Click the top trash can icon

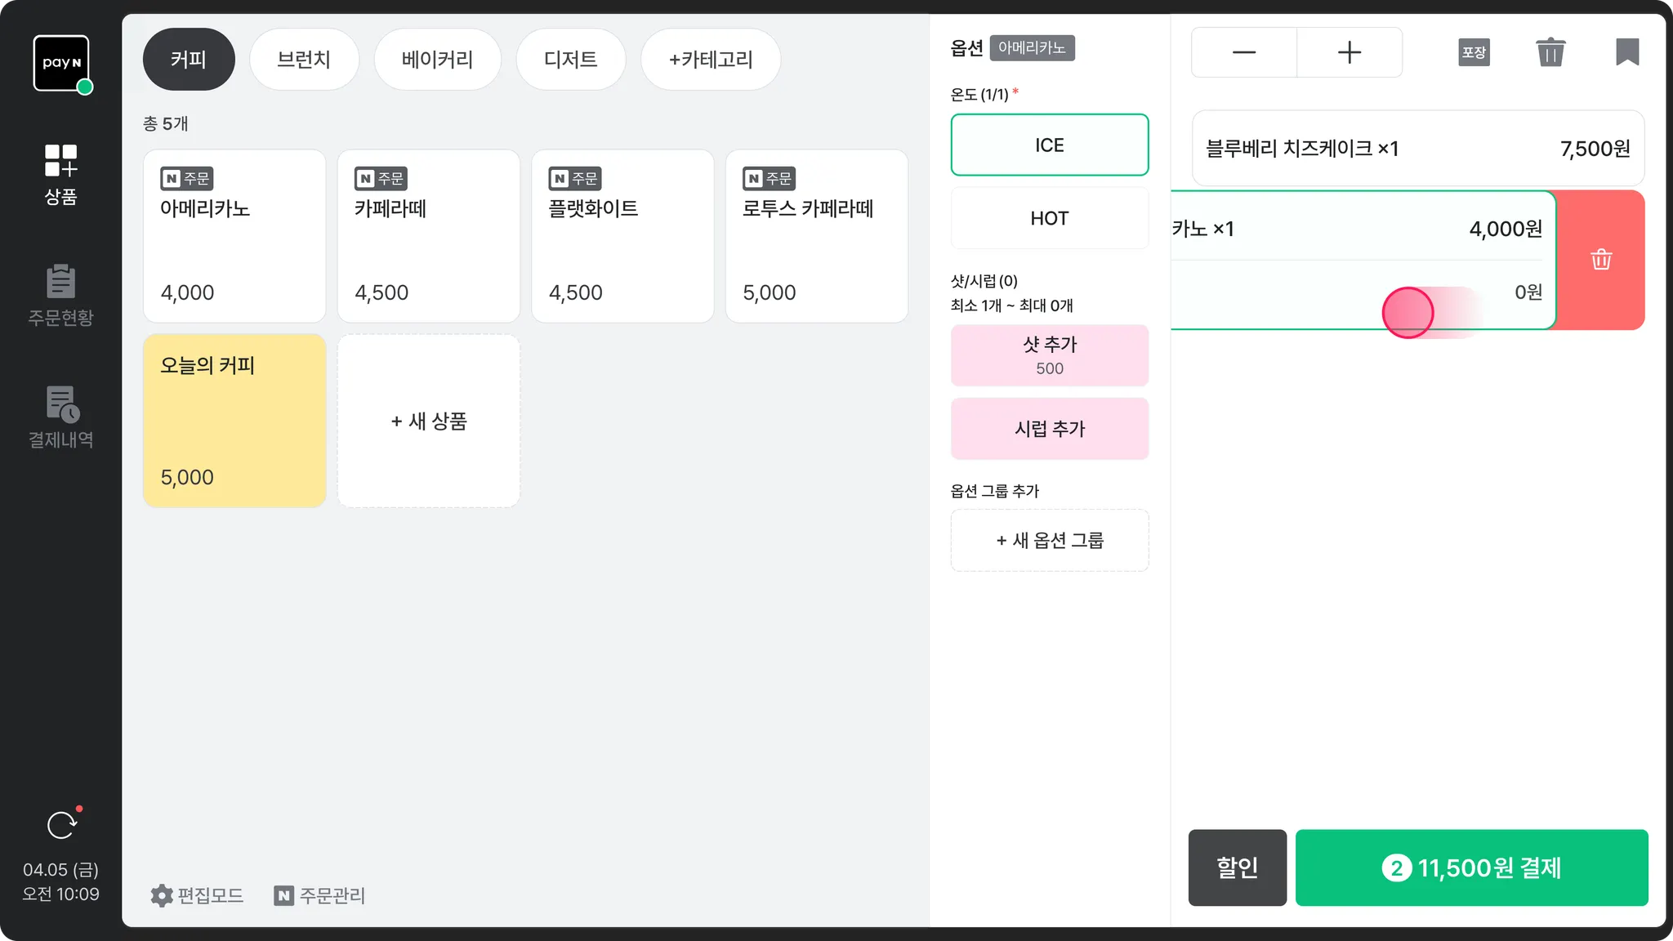1550,52
